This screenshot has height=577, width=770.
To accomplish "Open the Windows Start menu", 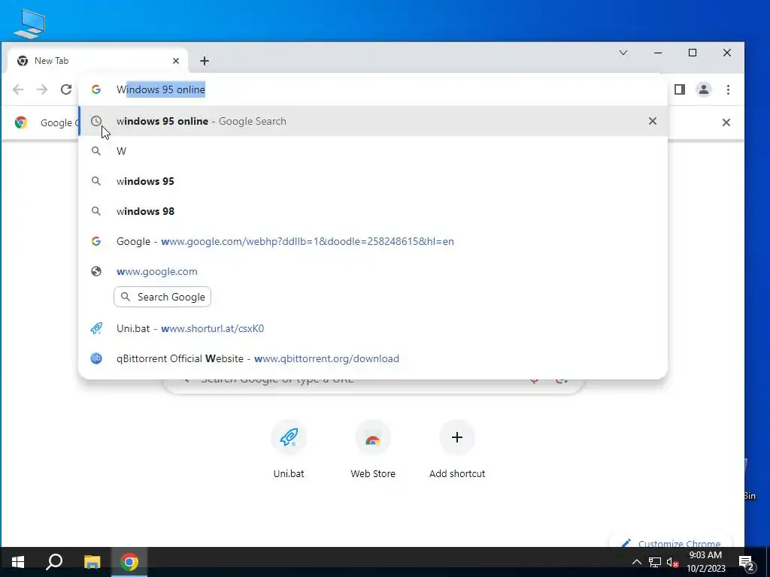I will 18,562.
